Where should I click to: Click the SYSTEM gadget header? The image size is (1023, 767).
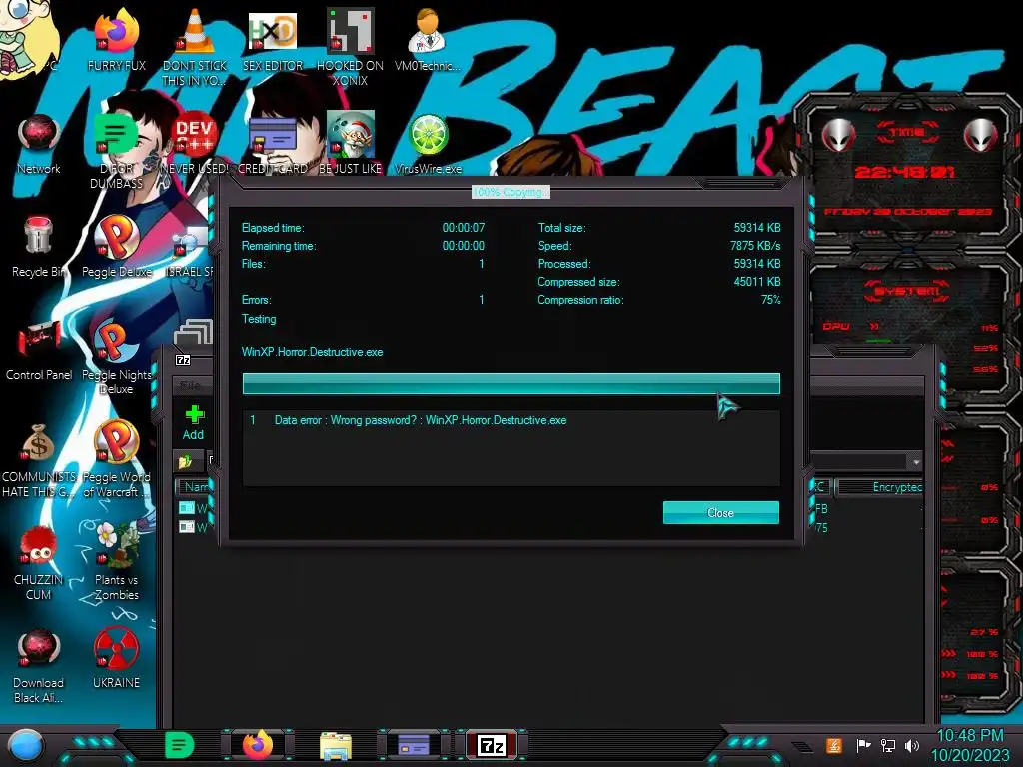click(x=906, y=291)
